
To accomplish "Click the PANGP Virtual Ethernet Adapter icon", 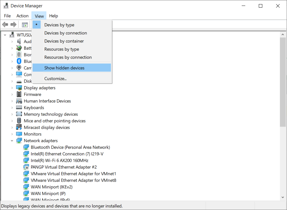I will click(x=26, y=167).
